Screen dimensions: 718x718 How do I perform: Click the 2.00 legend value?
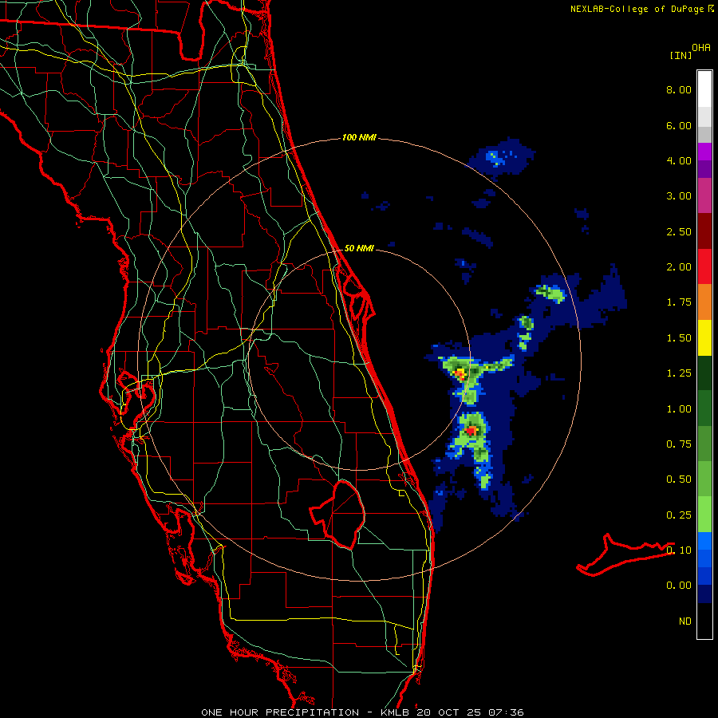point(679,267)
